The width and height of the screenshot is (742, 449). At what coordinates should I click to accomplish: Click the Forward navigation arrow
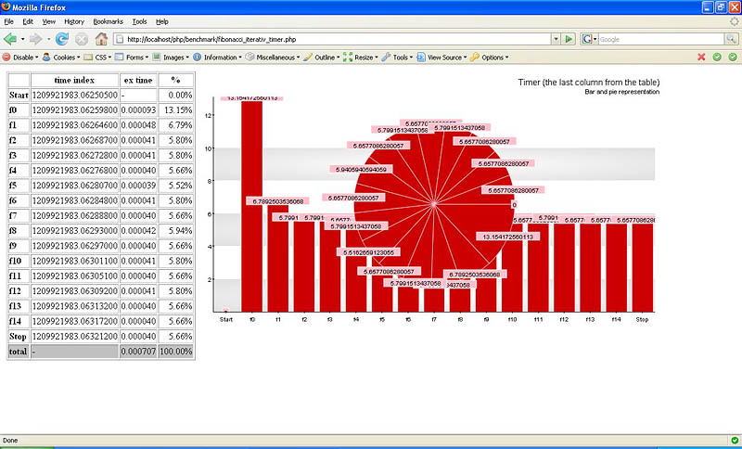point(36,39)
